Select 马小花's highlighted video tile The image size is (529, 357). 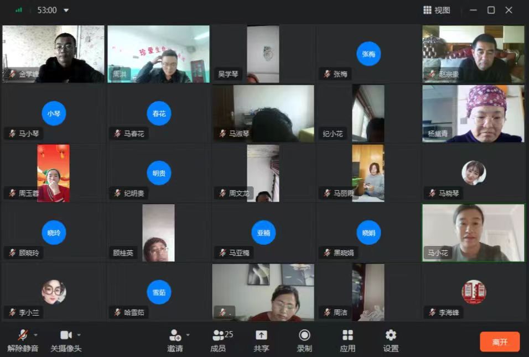(x=473, y=232)
